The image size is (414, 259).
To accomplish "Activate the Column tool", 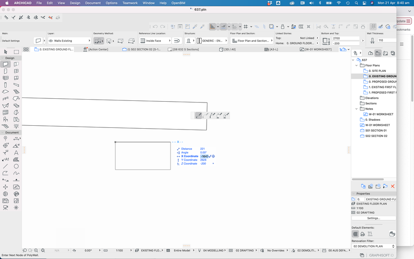I will point(5,85).
